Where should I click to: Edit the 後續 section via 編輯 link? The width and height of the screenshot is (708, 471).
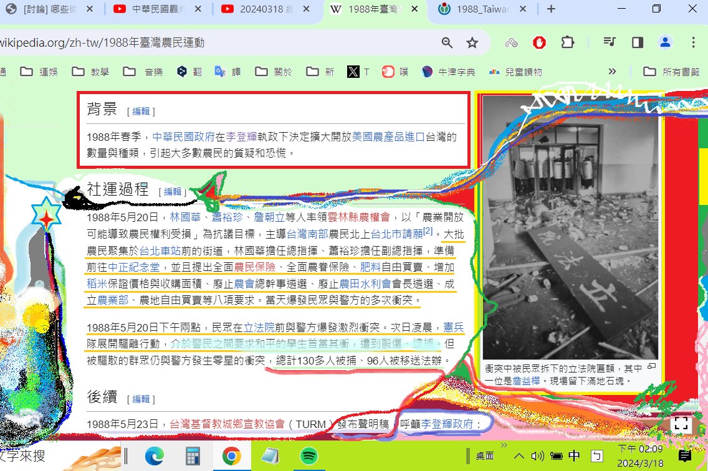(141, 399)
